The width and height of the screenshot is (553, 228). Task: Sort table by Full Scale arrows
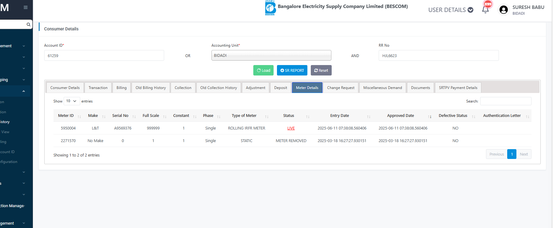coord(165,117)
